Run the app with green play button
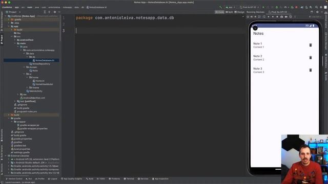The image size is (328, 184). coord(263,7)
